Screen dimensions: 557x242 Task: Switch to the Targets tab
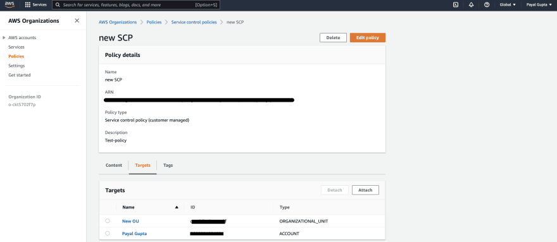[142, 166]
